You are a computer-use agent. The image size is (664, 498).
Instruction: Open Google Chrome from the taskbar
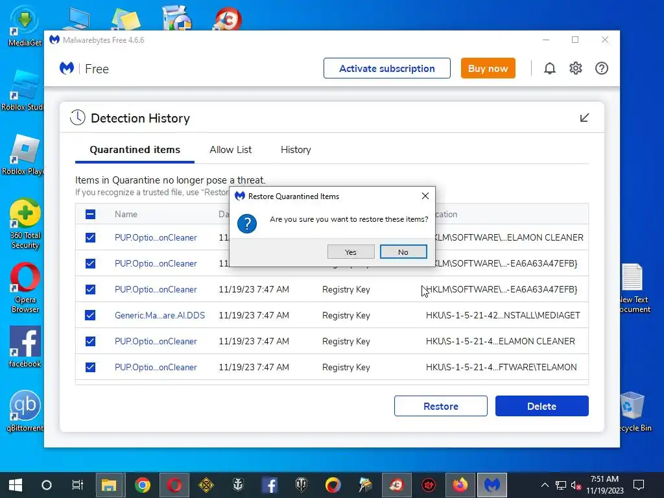pos(142,485)
